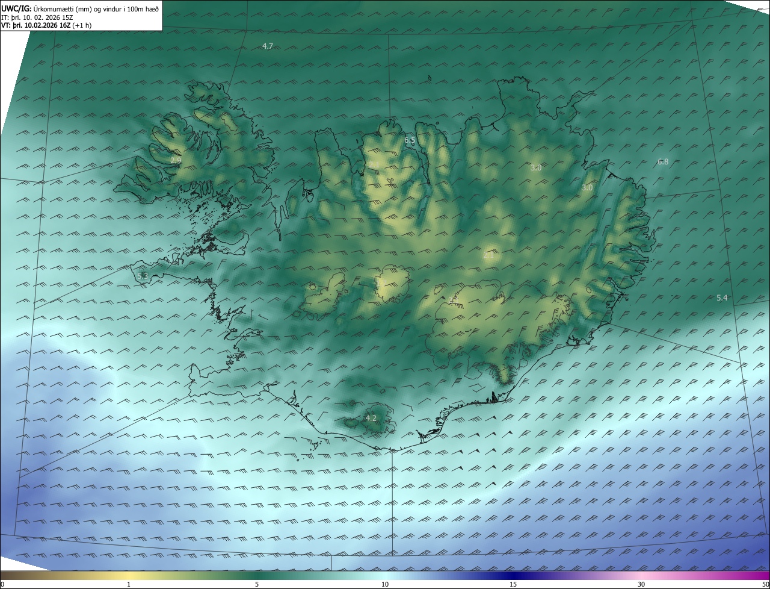Click the 30 tick on the color scale
Viewport: 770px width, 589px height.
click(x=641, y=584)
